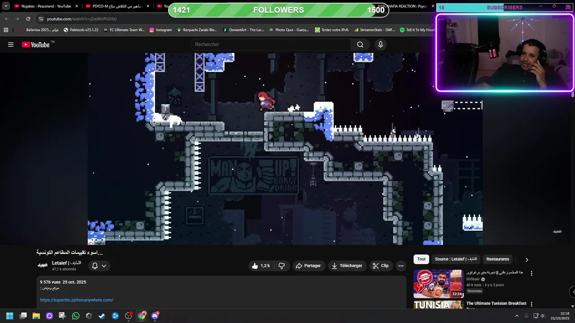The width and height of the screenshot is (575, 323).
Task: Open Tell It To My Heart bookmark
Action: tap(417, 30)
